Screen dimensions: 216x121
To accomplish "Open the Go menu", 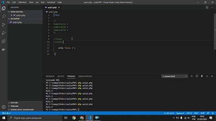I will [x=37, y=2].
